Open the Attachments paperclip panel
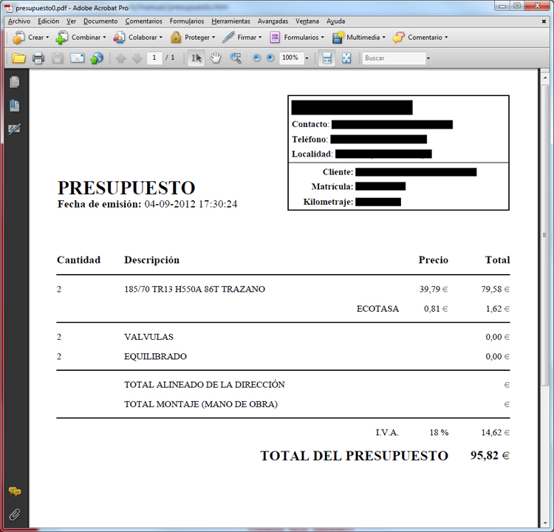554x532 pixels. (15, 515)
